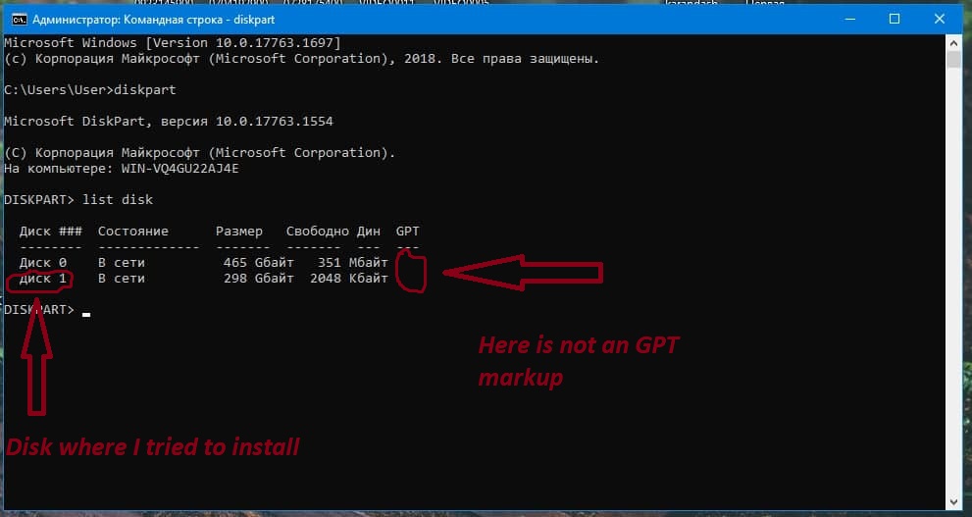Click the '298 Gбайт' size value

click(259, 279)
